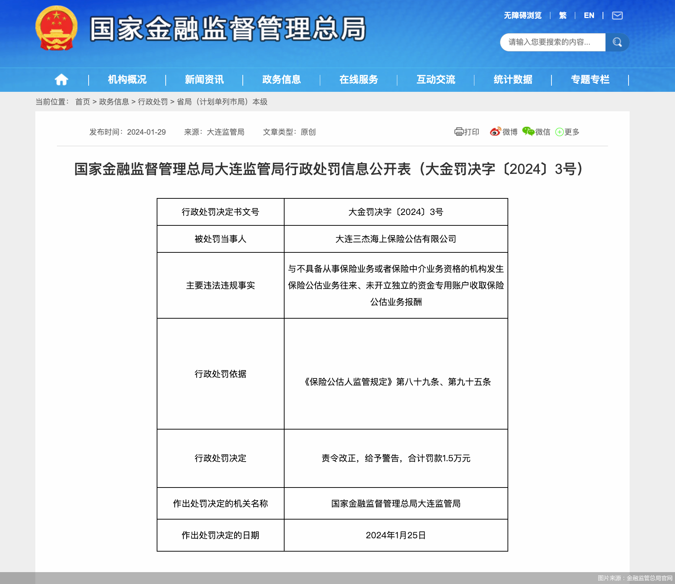Open the 互动交流 menu
The height and width of the screenshot is (584, 675).
436,80
